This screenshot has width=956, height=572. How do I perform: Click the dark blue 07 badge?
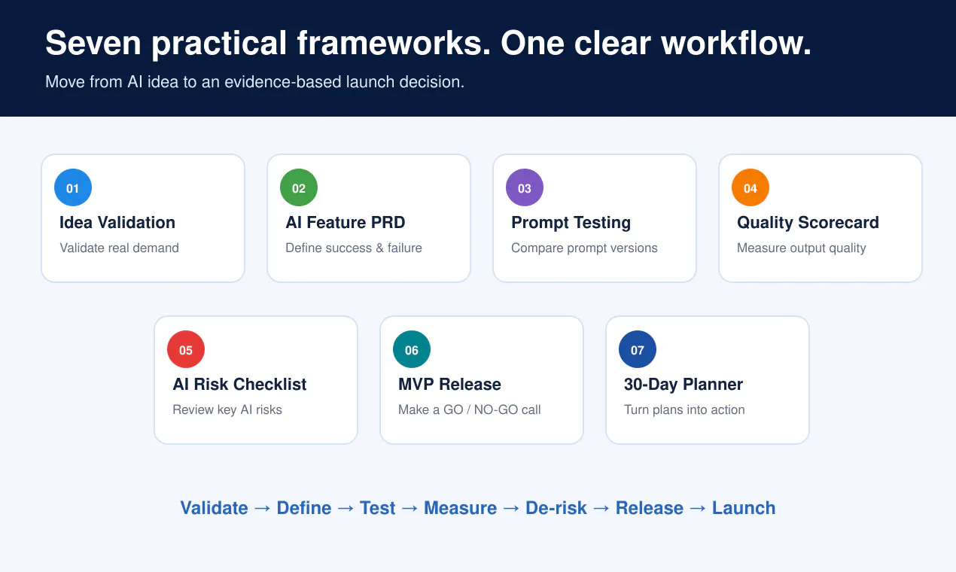(x=638, y=350)
